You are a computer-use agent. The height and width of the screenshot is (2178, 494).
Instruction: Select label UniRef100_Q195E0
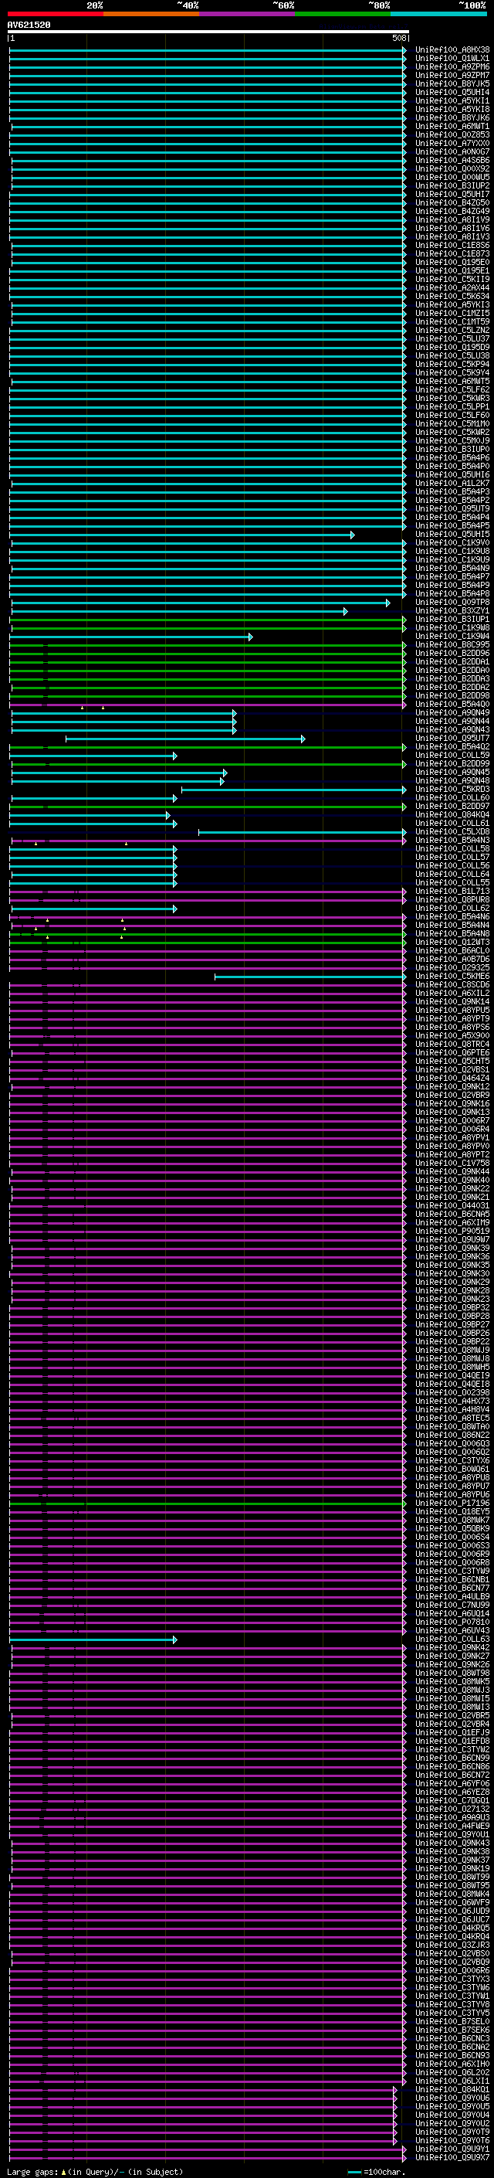click(x=452, y=262)
